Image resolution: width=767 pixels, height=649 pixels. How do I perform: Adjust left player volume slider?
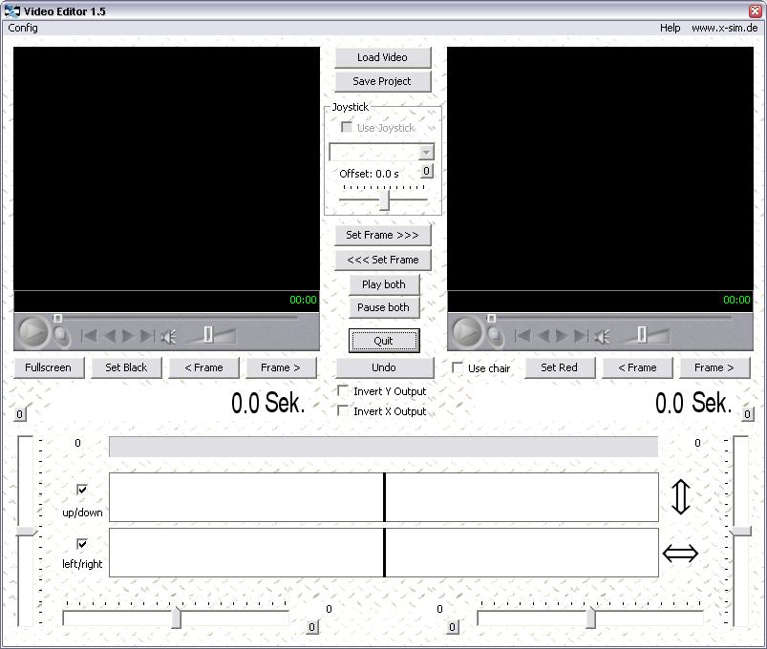[x=208, y=335]
